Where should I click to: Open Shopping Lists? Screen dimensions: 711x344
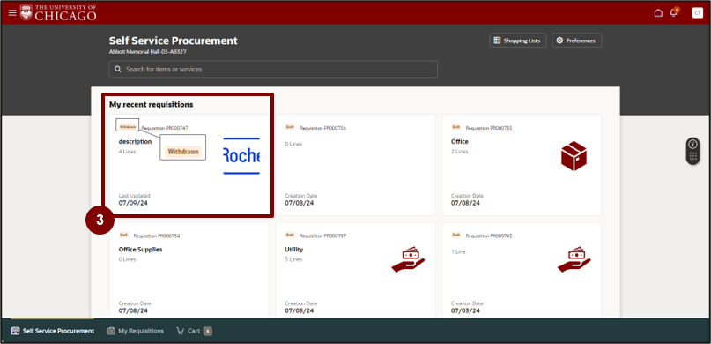click(x=518, y=41)
